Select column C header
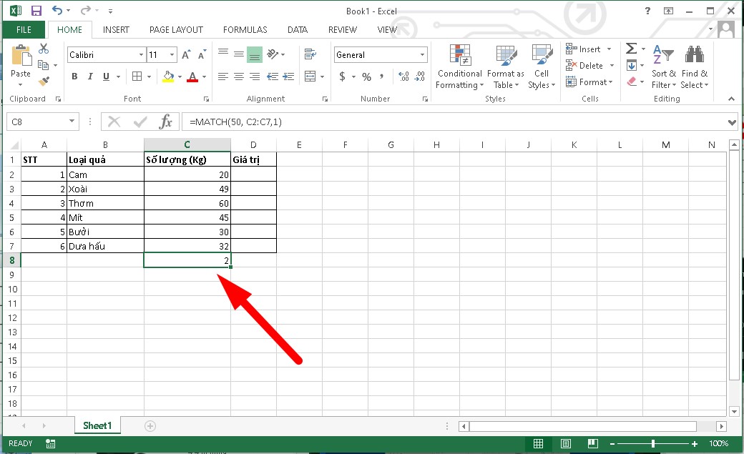Image resolution: width=744 pixels, height=454 pixels. (187, 144)
